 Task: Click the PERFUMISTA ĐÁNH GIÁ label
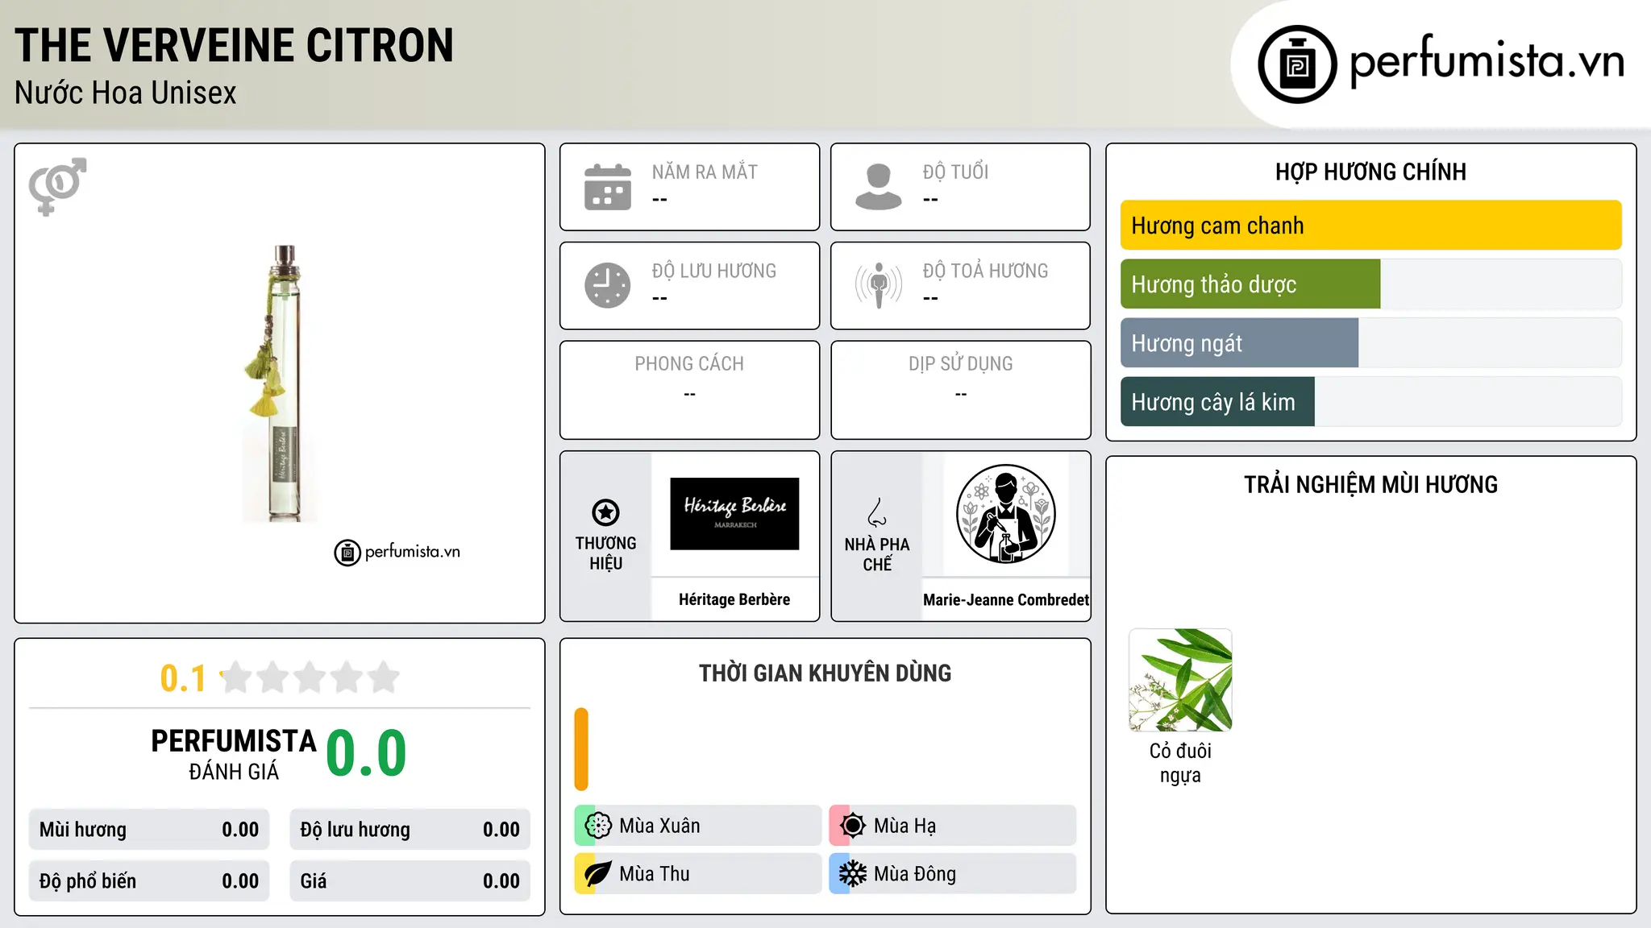coord(234,755)
